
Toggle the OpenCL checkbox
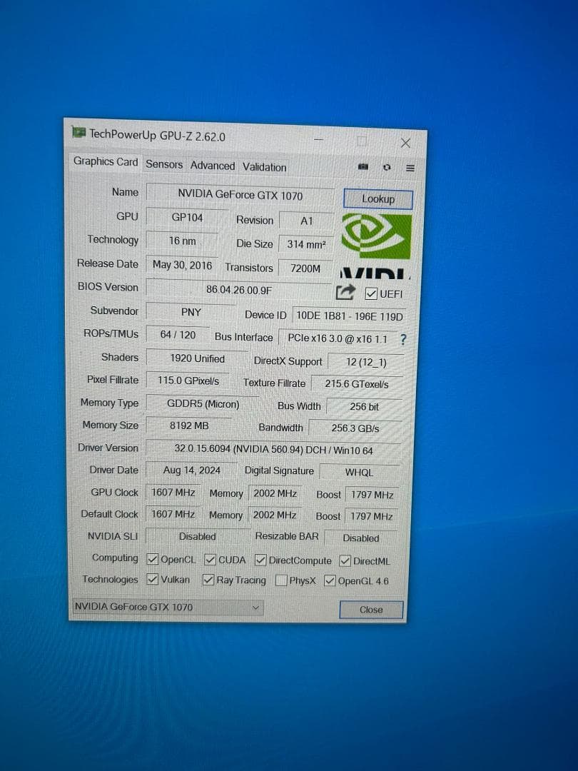[x=153, y=559]
